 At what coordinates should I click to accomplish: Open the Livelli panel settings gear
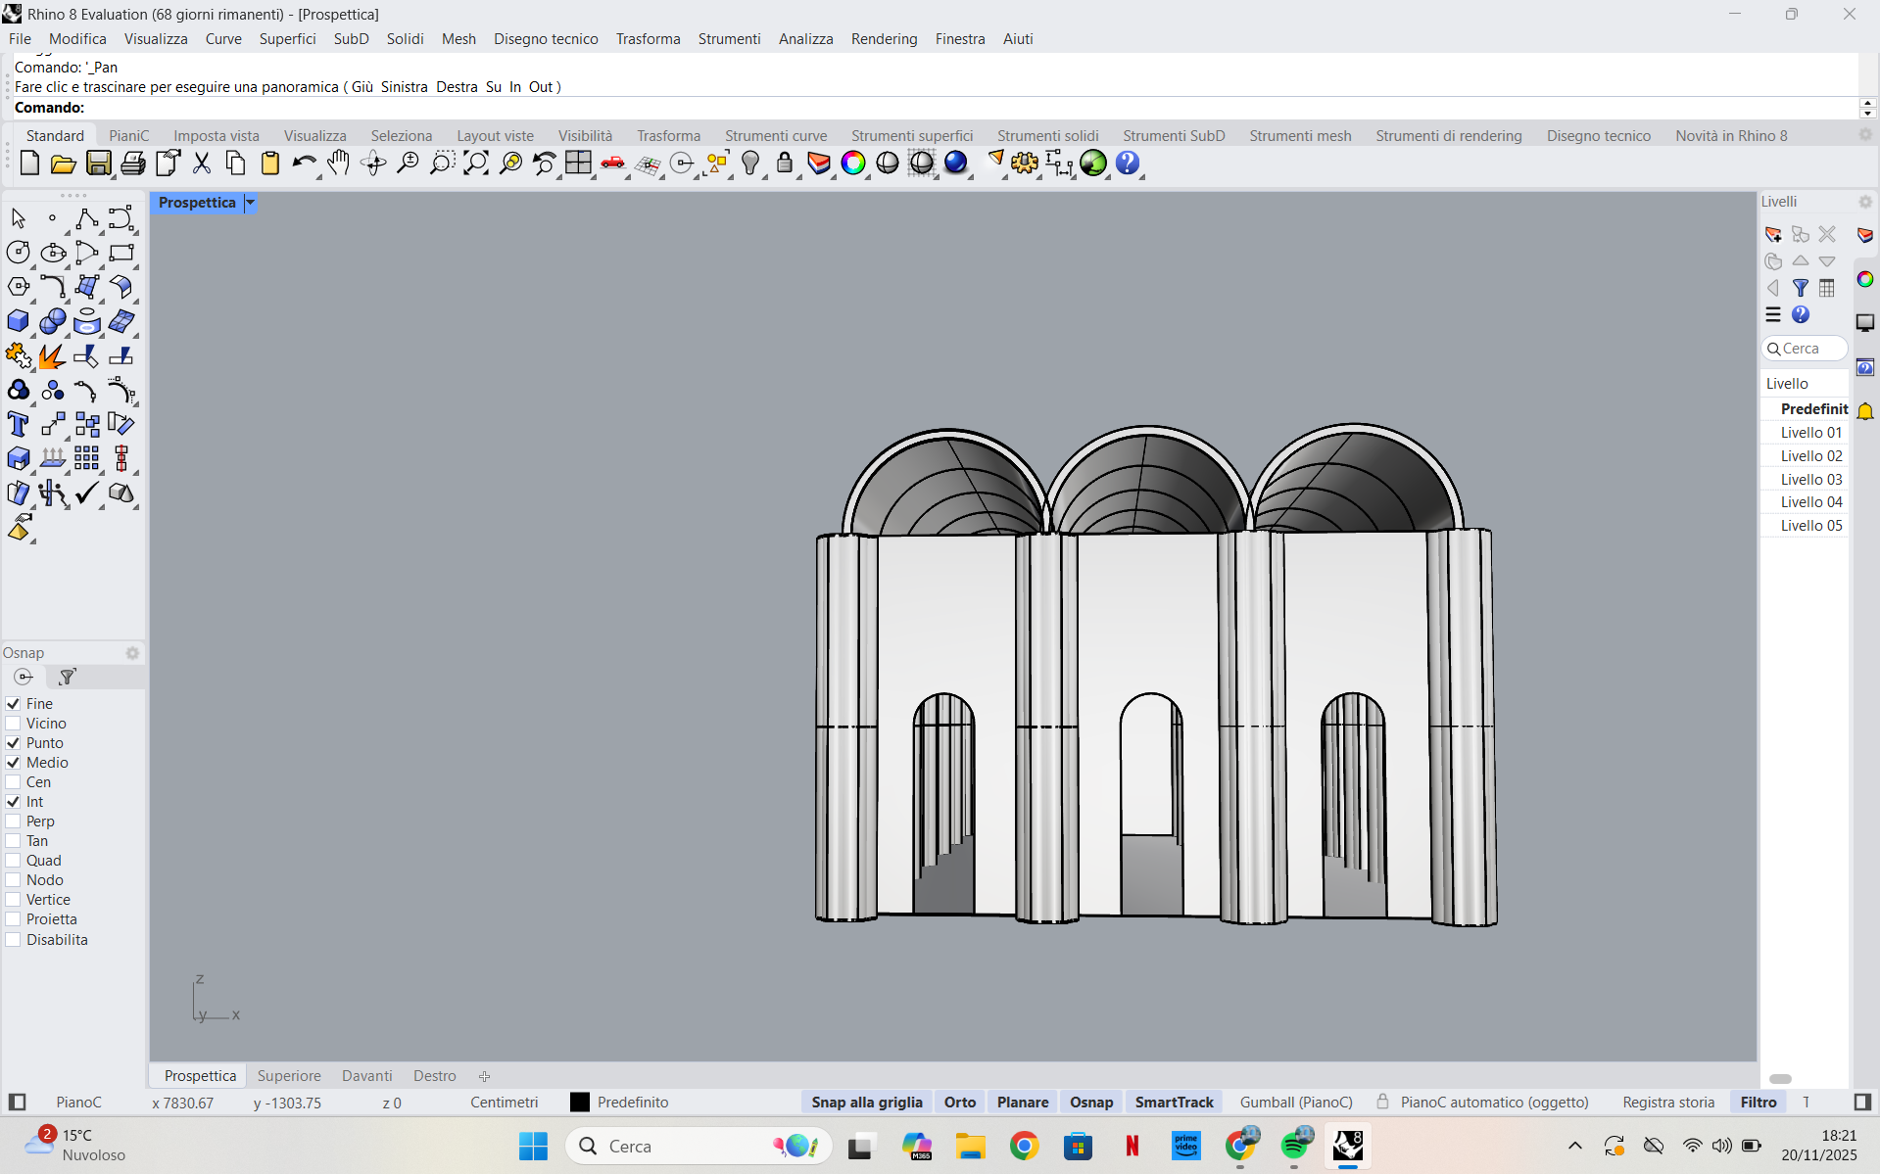tap(1864, 202)
